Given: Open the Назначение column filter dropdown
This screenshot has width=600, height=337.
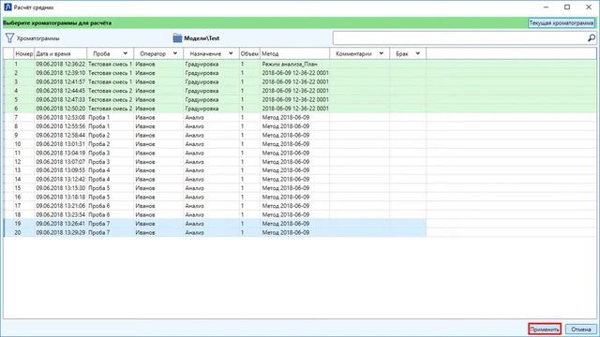Looking at the screenshot, I should tap(231, 53).
